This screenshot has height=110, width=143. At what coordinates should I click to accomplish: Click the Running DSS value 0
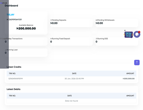96,41
